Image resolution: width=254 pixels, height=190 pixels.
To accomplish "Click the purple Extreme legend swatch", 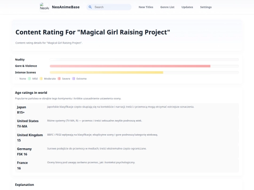I will pos(73,79).
